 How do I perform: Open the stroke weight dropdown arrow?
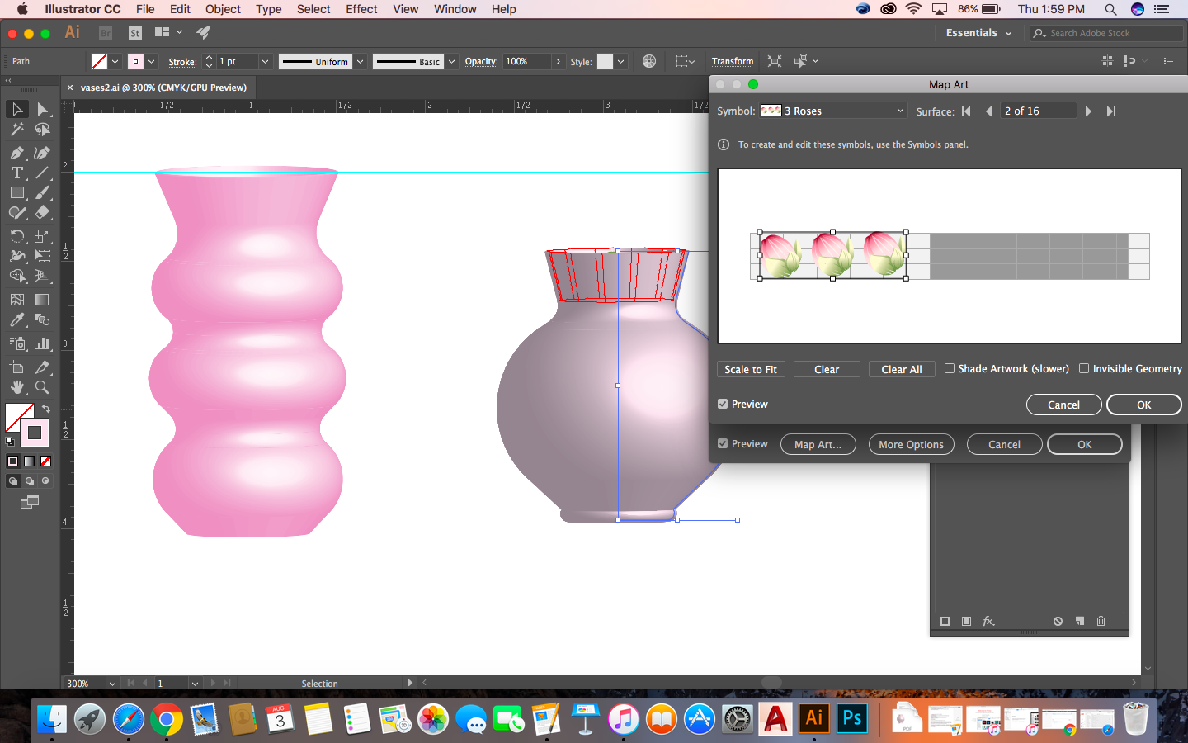(265, 62)
